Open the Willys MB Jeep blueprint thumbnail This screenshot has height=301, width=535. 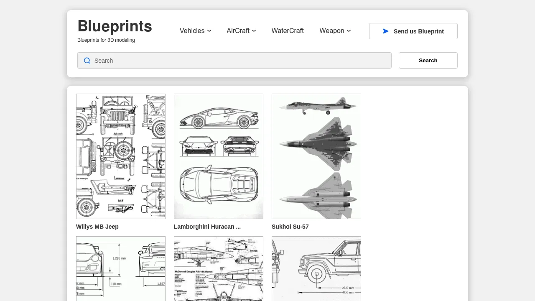pyautogui.click(x=120, y=156)
